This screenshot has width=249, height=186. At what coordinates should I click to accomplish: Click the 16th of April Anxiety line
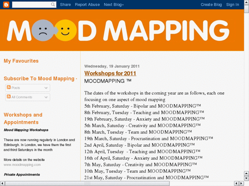click(x=144, y=158)
